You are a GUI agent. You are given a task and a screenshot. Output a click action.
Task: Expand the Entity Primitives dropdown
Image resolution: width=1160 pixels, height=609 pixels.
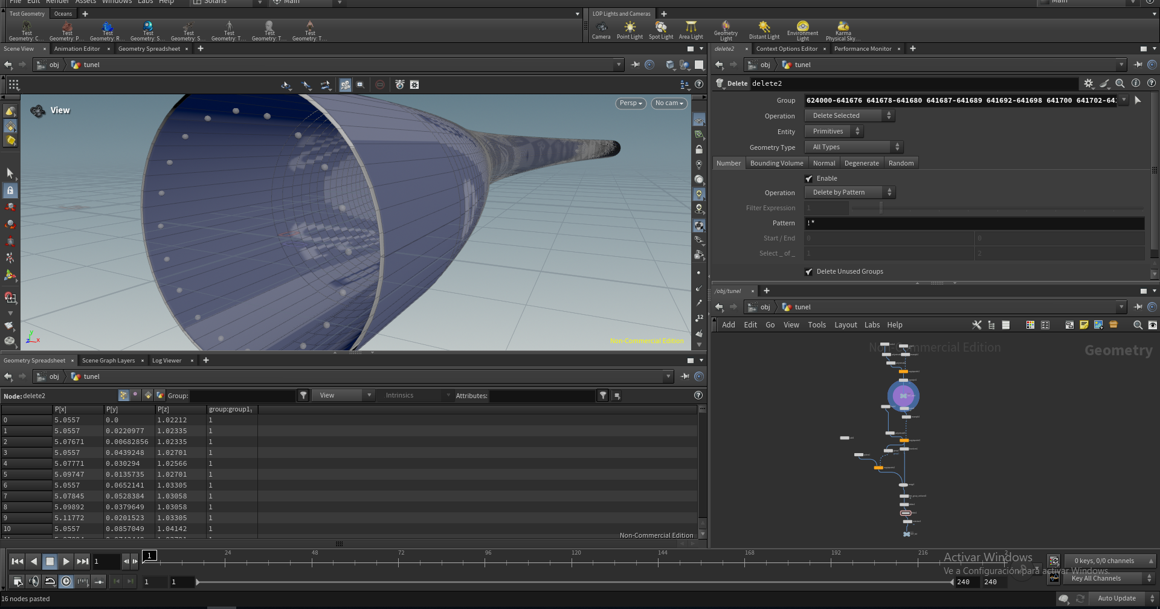click(x=834, y=132)
